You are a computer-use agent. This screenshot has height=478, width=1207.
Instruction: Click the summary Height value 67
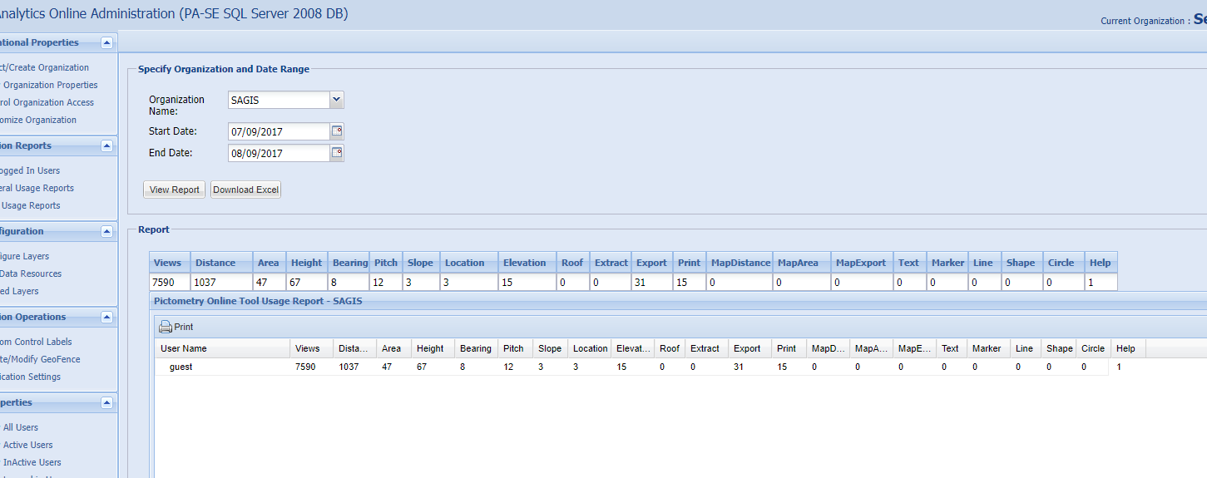click(307, 283)
